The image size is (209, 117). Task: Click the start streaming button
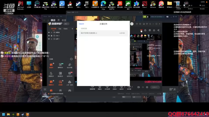(155, 87)
